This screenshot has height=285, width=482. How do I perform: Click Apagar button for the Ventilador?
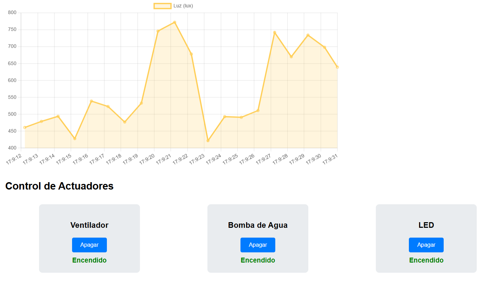[x=89, y=245]
